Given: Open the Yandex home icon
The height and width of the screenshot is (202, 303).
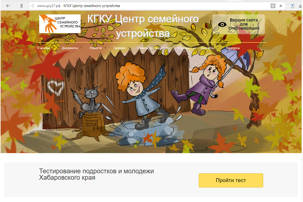Looking at the screenshot, I should 21,6.
